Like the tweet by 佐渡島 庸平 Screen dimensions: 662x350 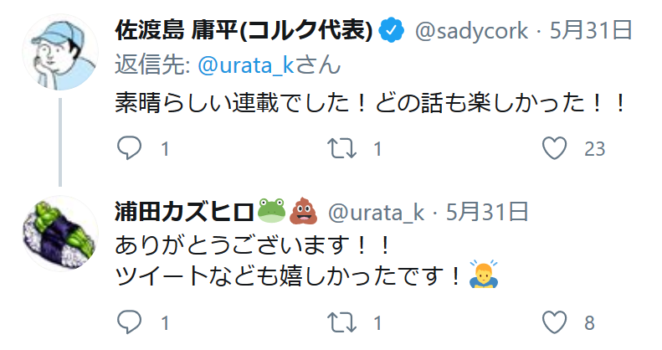556,150
